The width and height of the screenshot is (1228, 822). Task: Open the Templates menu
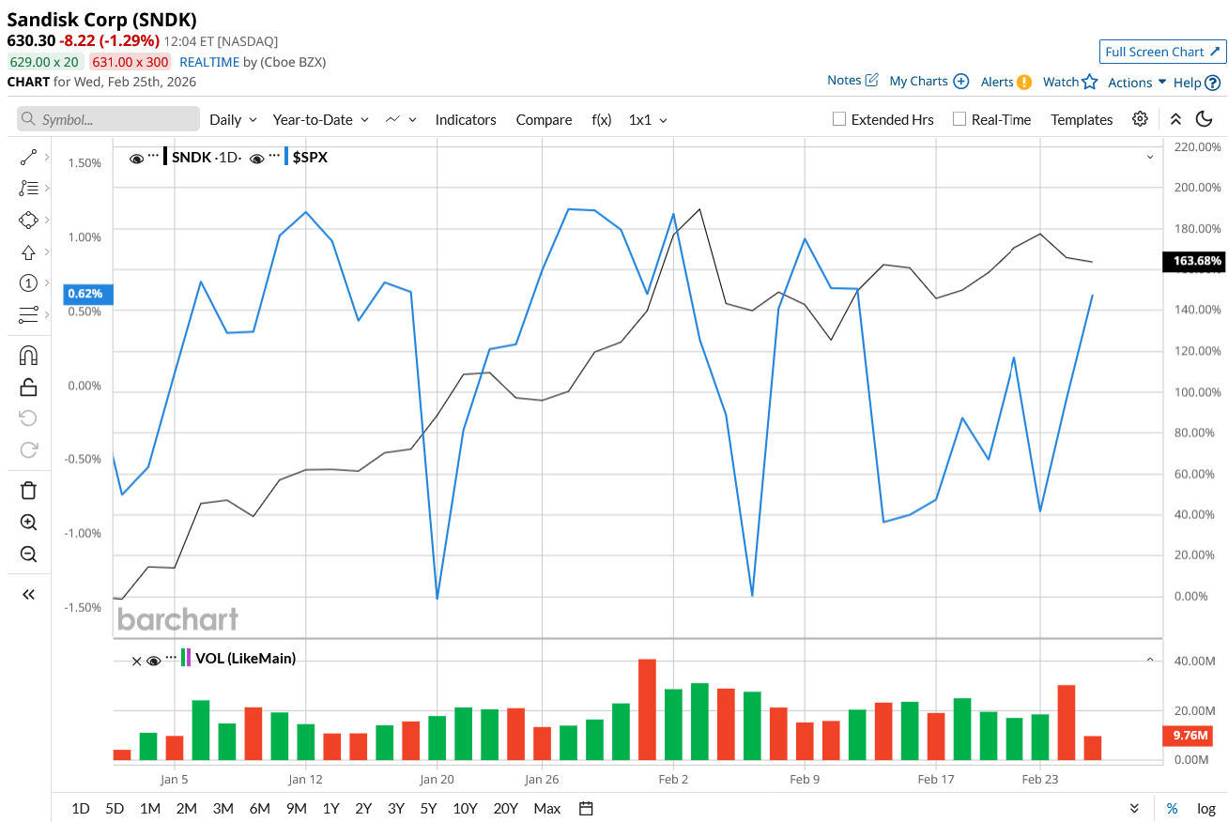[1082, 120]
